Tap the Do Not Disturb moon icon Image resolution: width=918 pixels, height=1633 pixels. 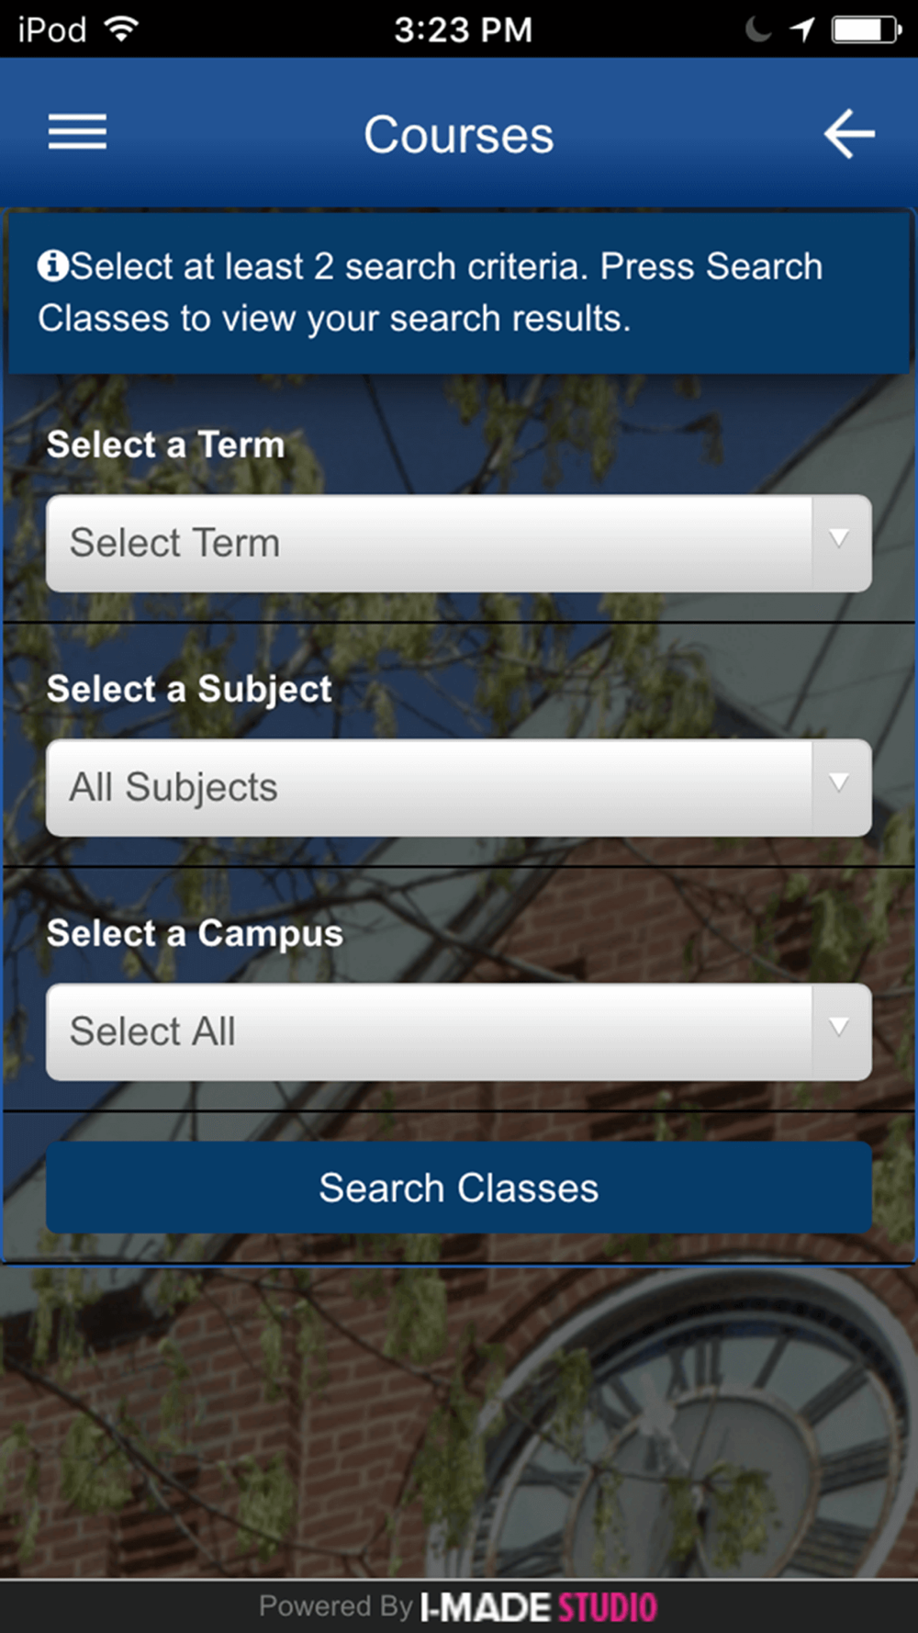click(757, 29)
